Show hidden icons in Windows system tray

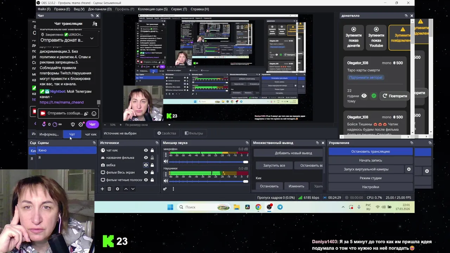pyautogui.click(x=343, y=207)
